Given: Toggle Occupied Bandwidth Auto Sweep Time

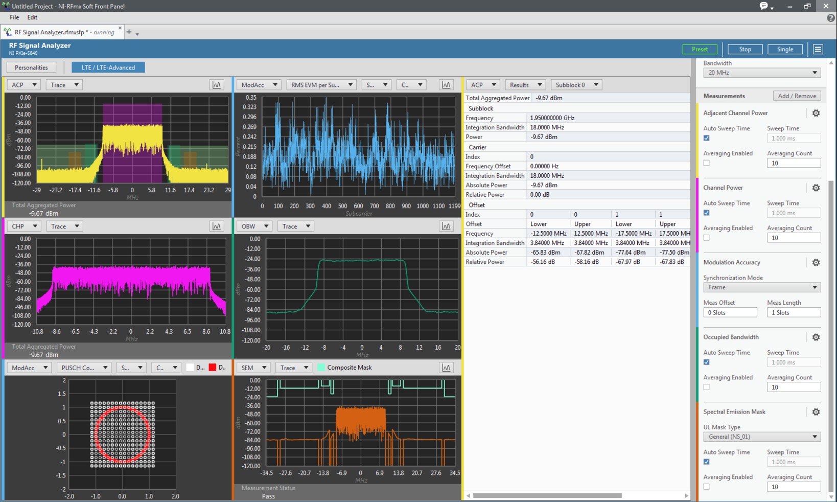Looking at the screenshot, I should (706, 362).
